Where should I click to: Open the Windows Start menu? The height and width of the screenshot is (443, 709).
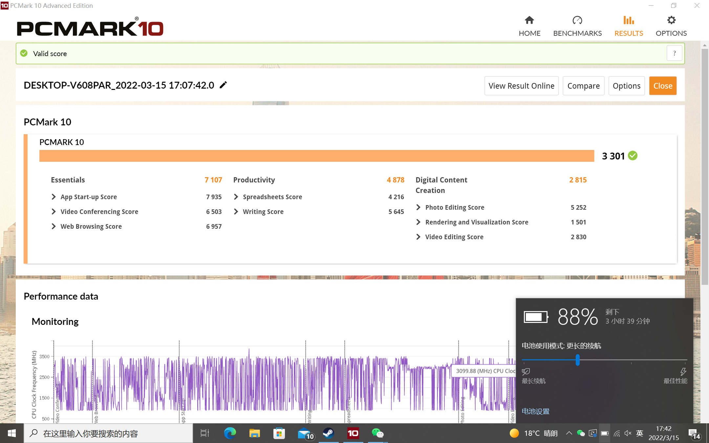pos(12,433)
